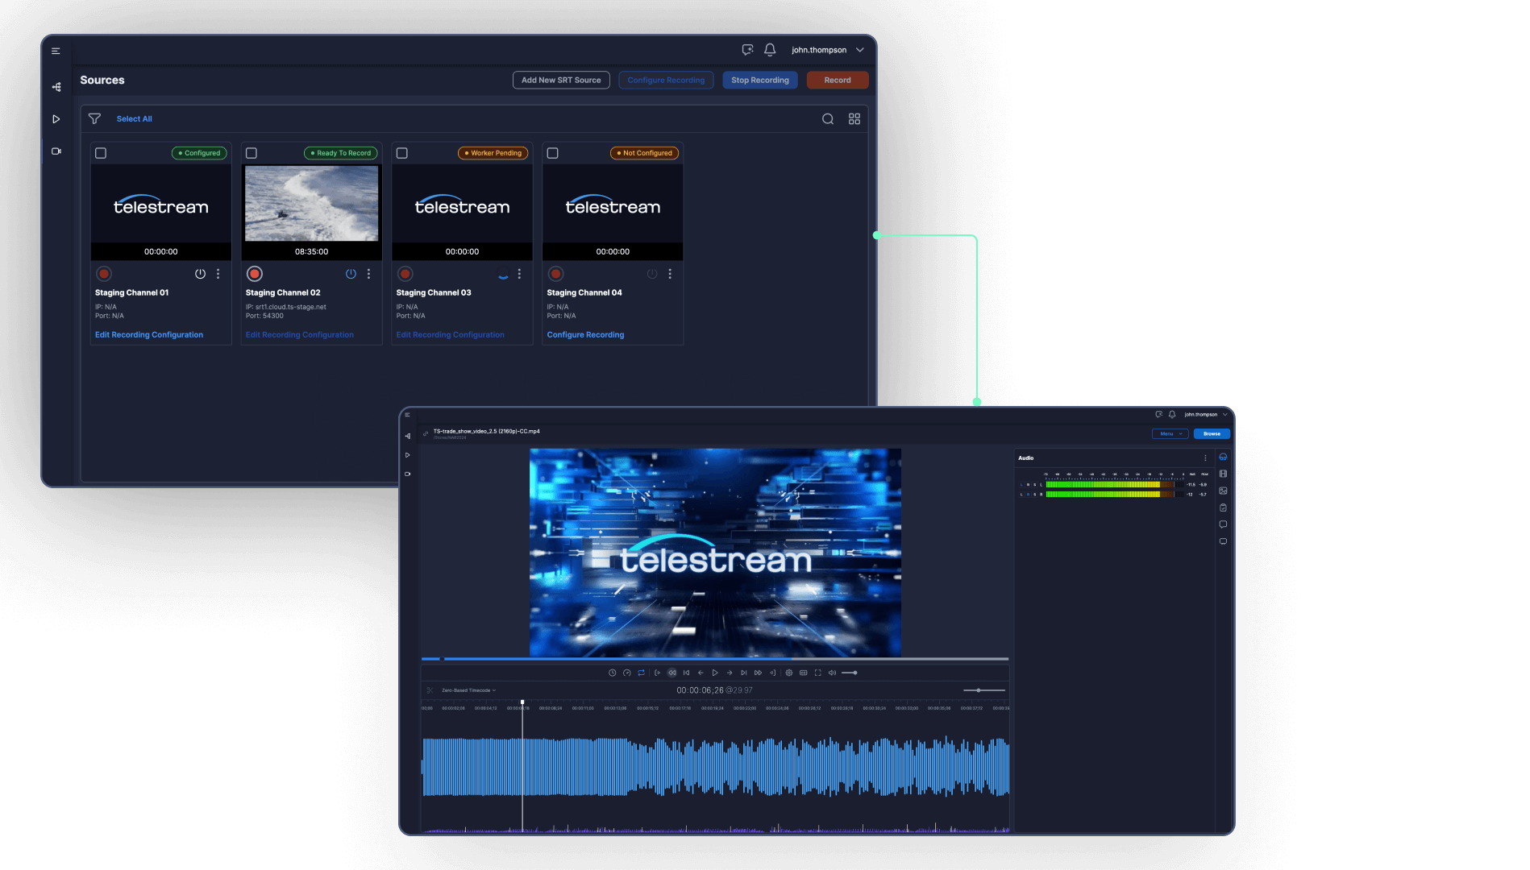This screenshot has height=870, width=1530.
Task: Open notifications bell in Sources window
Action: (770, 50)
